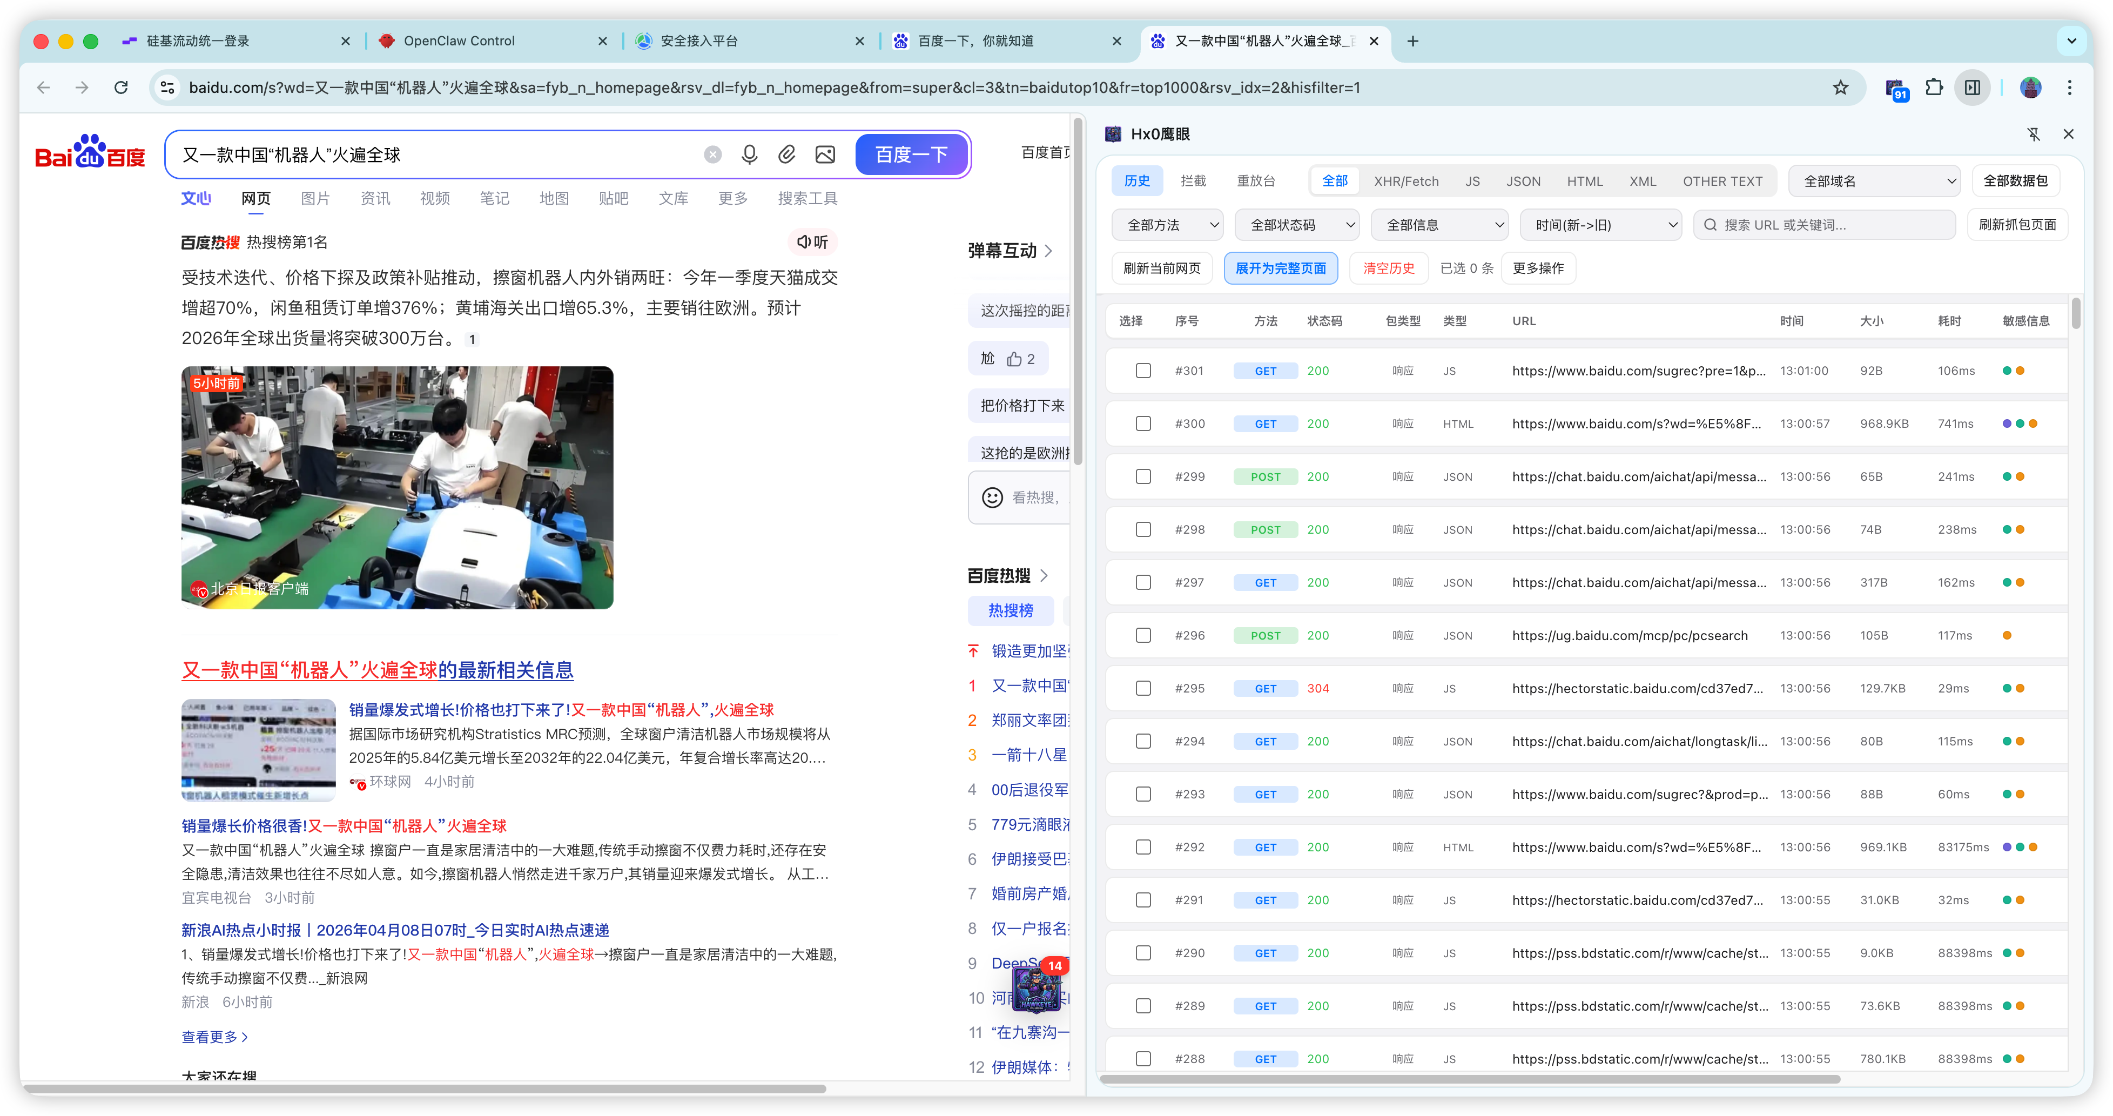Open the 全部信息 dropdown
The height and width of the screenshot is (1116, 2113).
(x=1439, y=225)
